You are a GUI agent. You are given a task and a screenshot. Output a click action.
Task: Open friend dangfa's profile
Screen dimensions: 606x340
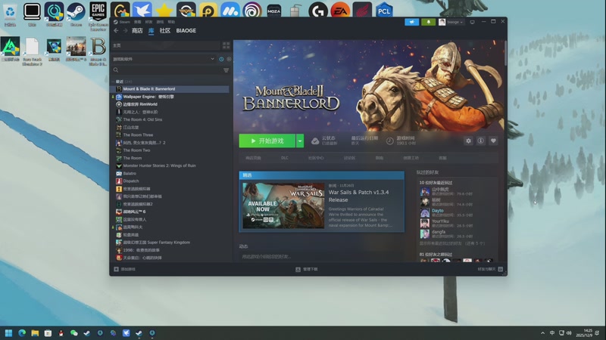(x=439, y=232)
